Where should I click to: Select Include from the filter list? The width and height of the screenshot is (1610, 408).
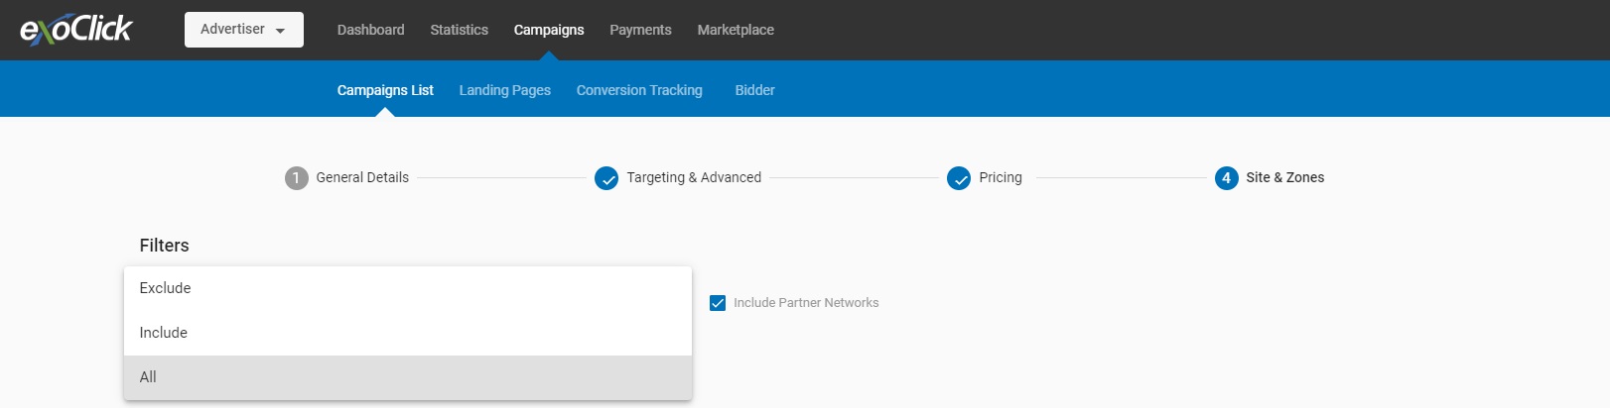tap(408, 333)
